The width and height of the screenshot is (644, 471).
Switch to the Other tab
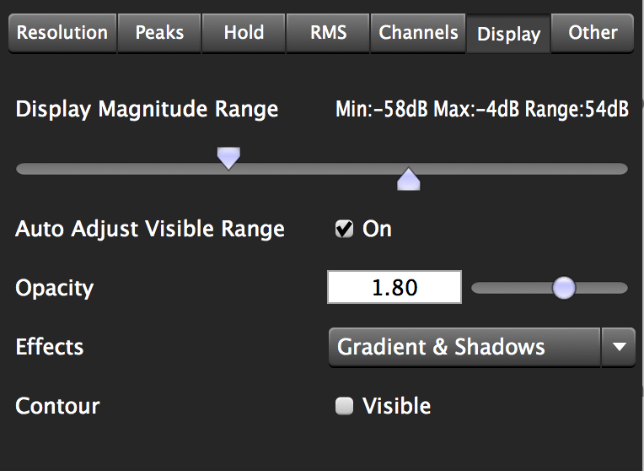(593, 33)
